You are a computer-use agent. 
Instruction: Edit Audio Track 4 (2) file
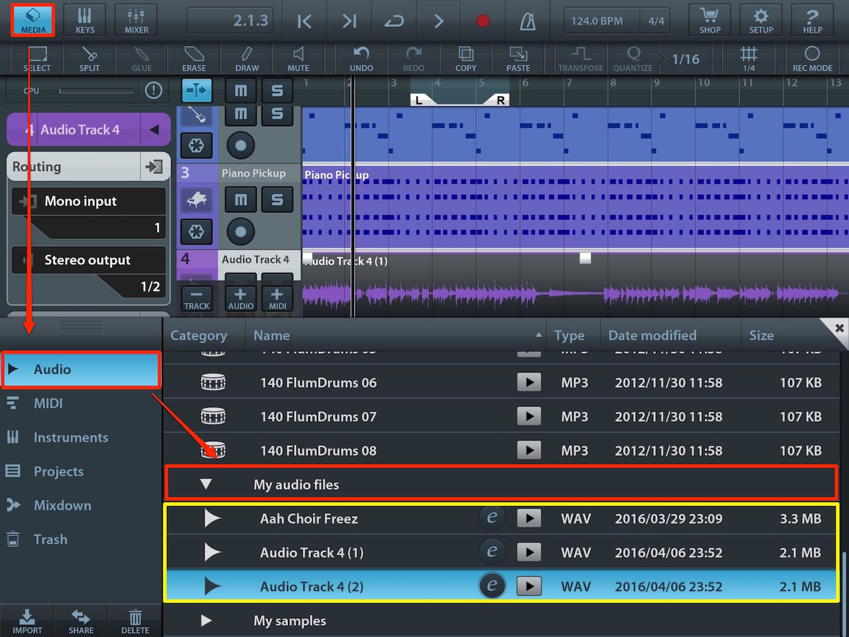(492, 586)
